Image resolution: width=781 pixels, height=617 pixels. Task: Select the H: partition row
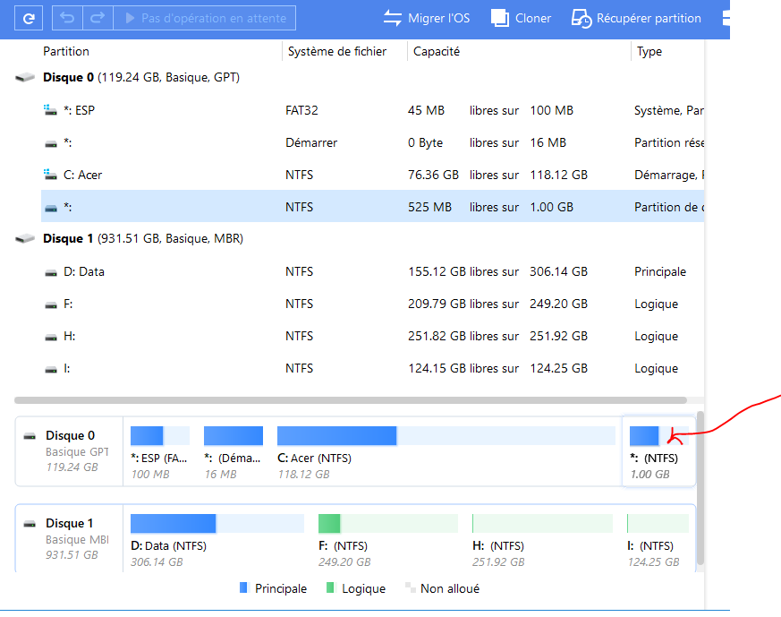click(x=372, y=337)
